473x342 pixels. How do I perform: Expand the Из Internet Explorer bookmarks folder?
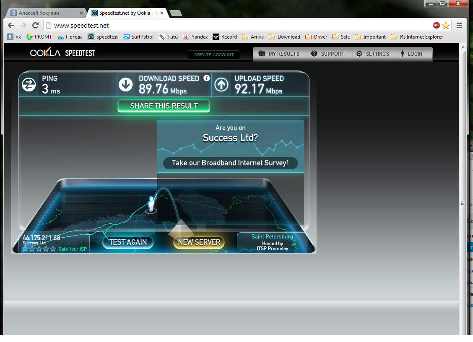pyautogui.click(x=417, y=37)
